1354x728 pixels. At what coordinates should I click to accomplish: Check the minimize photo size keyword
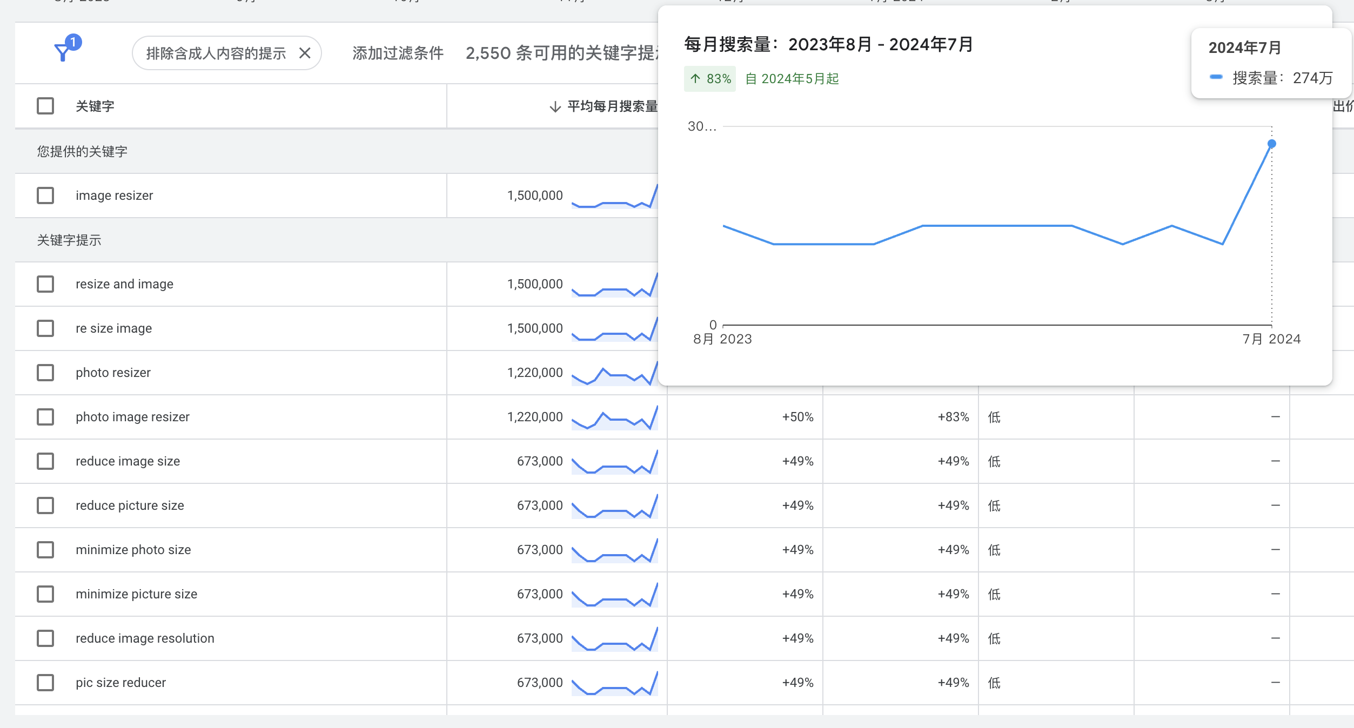45,550
